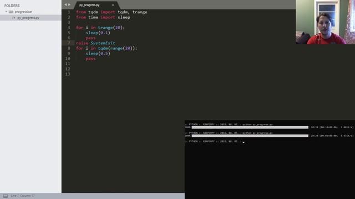
Task: Click the 'sleep(0.1)' code line
Action: tap(98, 33)
